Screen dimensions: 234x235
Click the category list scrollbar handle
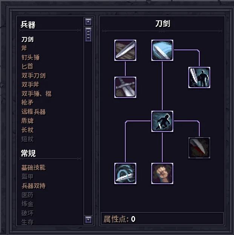point(88,35)
